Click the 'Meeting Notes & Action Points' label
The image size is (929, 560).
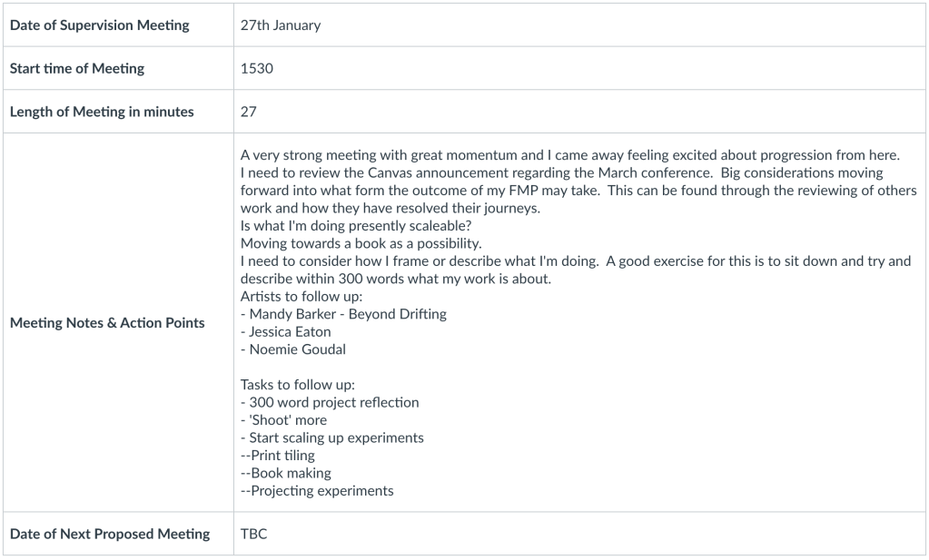(107, 323)
